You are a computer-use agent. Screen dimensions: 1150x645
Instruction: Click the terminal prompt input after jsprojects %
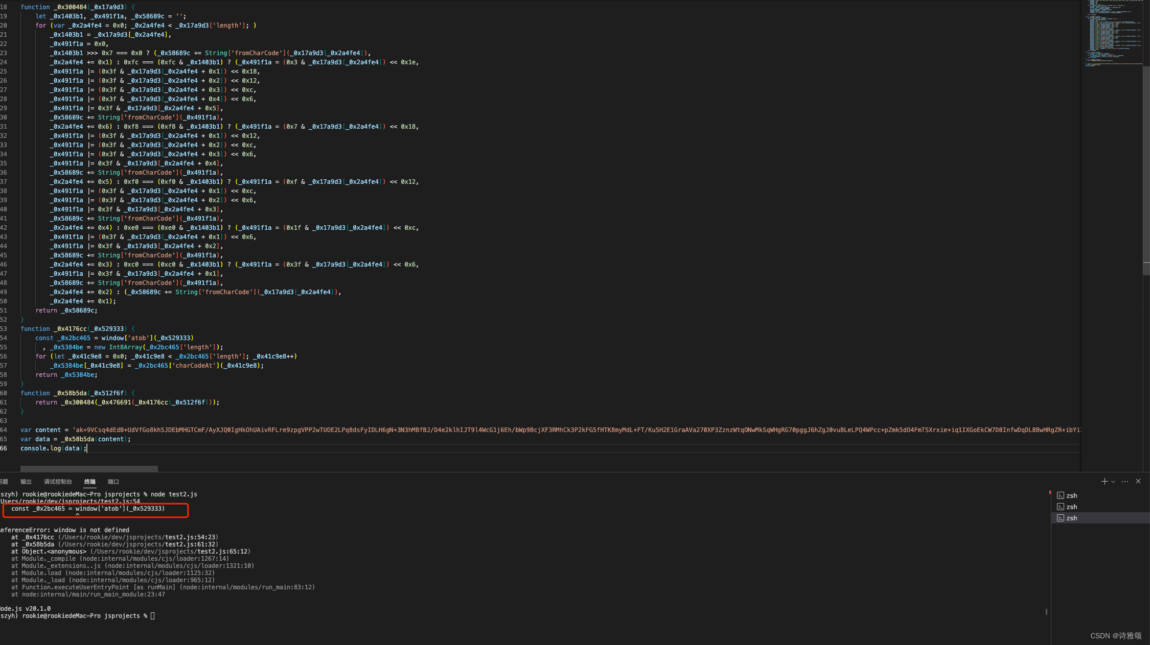pos(152,616)
